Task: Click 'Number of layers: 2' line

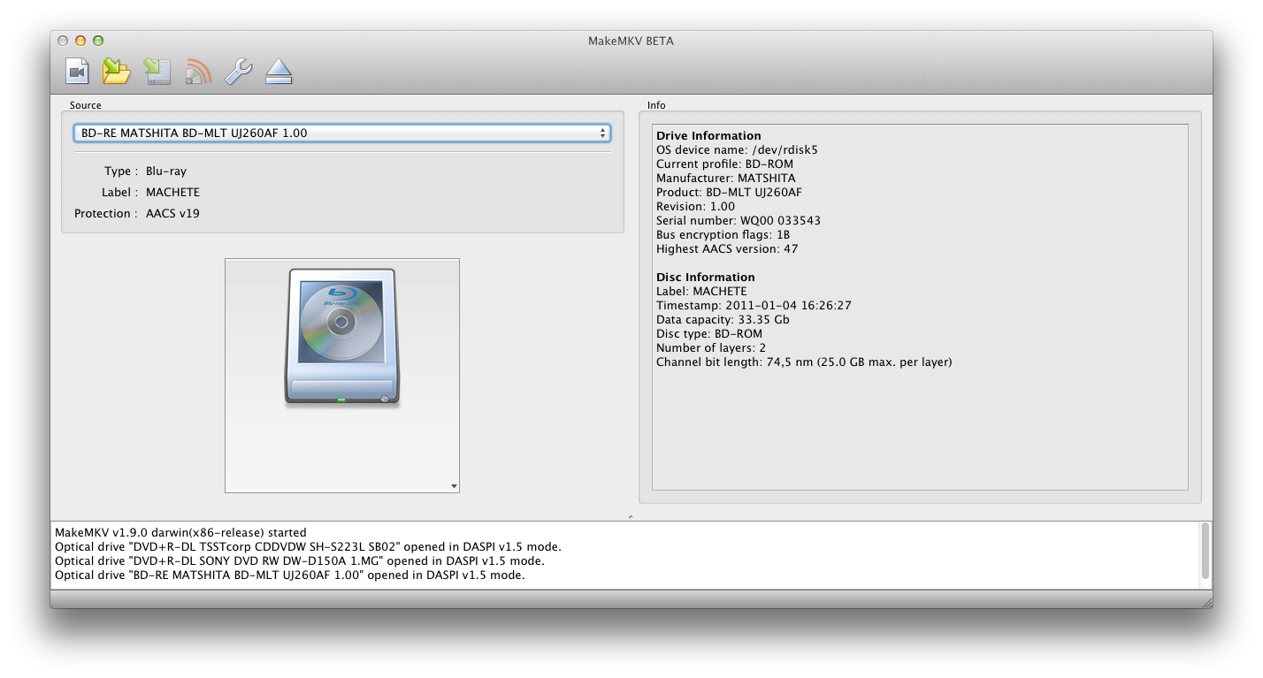Action: [711, 348]
